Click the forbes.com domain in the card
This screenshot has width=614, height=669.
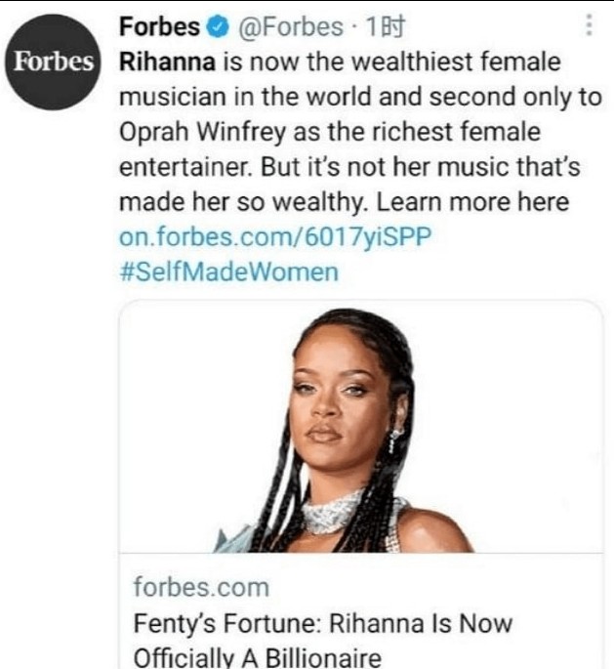(x=200, y=588)
